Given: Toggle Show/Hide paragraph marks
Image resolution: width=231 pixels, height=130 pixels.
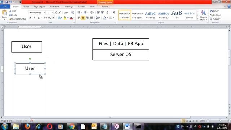Looking at the screenshot, I should point(114,13).
